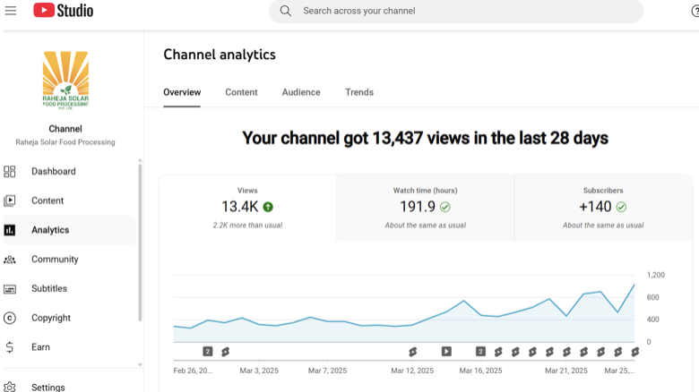699x392 pixels.
Task: Click the '1,200' y-axis label
Action: pos(656,275)
